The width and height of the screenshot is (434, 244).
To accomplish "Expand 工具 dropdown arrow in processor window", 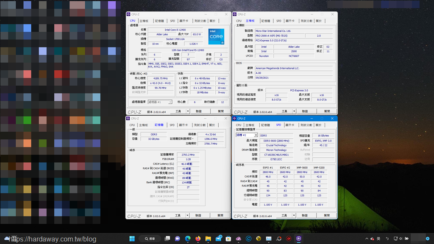I will click(188, 111).
